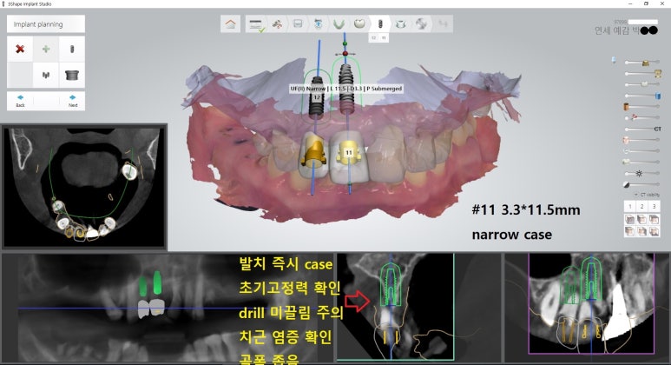Image resolution: width=671 pixels, height=365 pixels.
Task: Open the surgical guide workflow step
Action: [x=400, y=24]
